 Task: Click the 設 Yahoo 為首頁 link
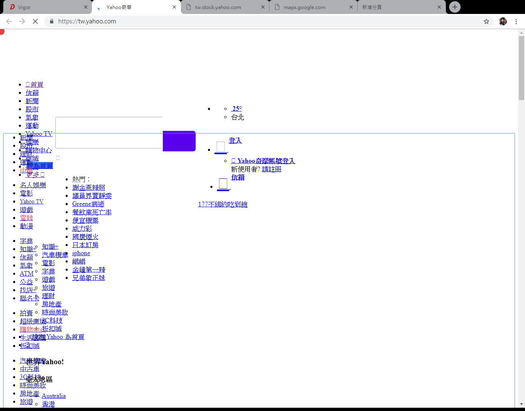(59, 337)
